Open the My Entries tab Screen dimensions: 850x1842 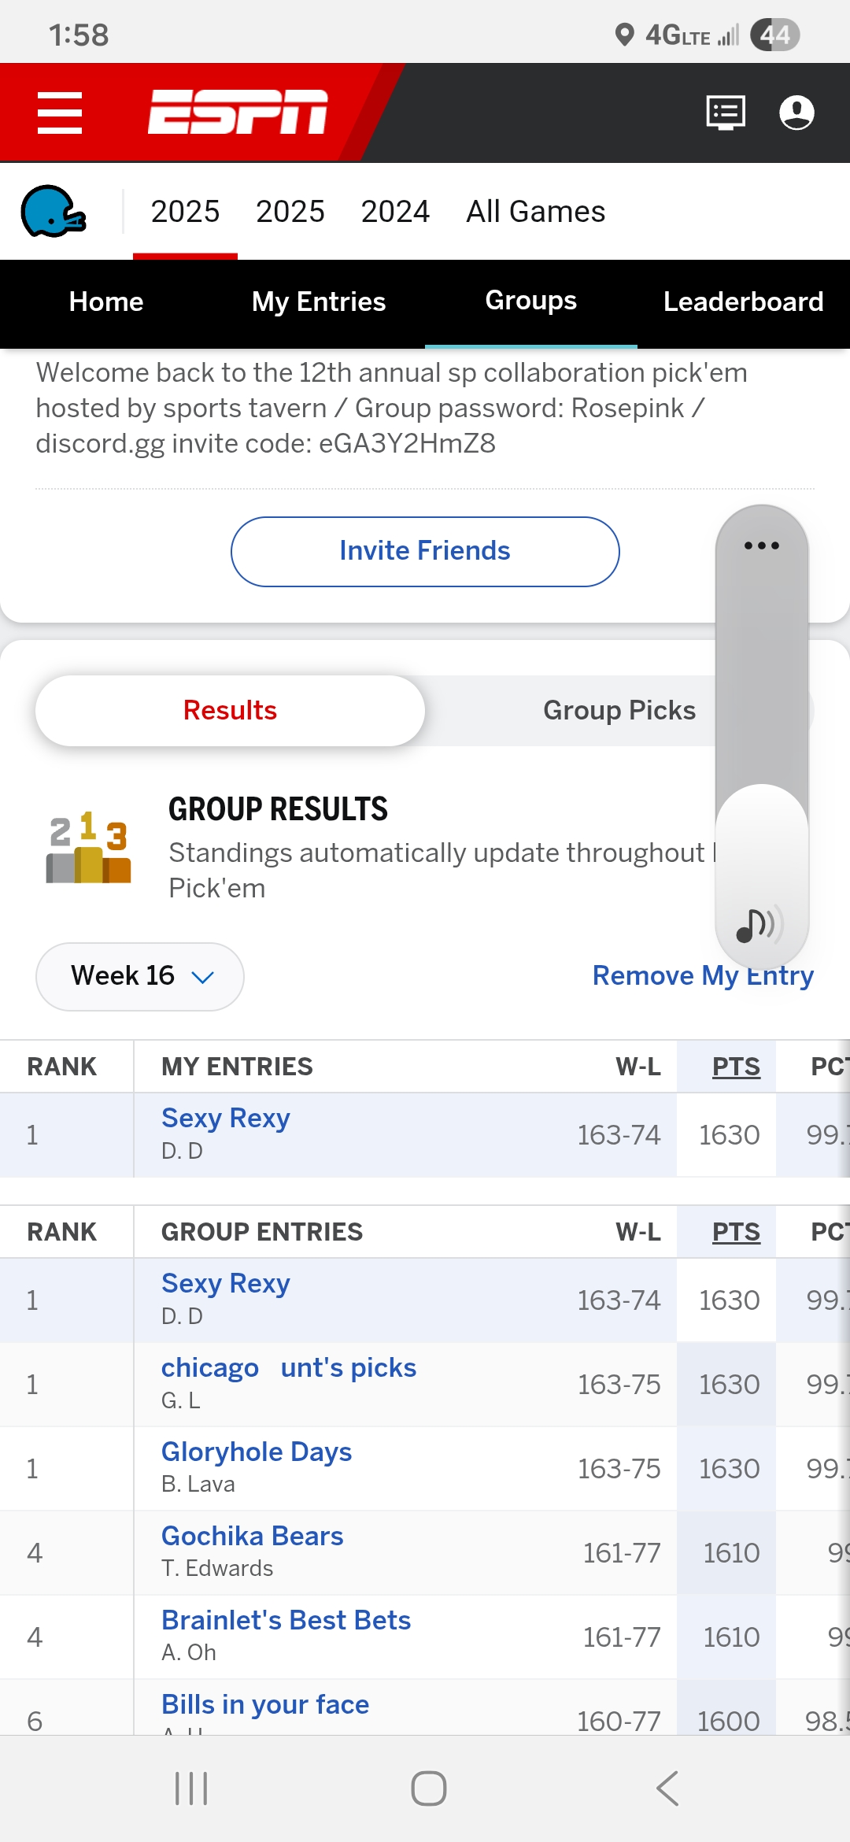tap(319, 302)
